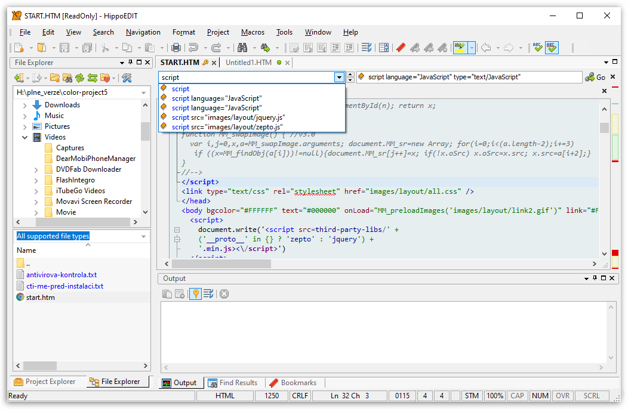Toggle the spell check ABC highlighted icon
628x409 pixels.
552,48
